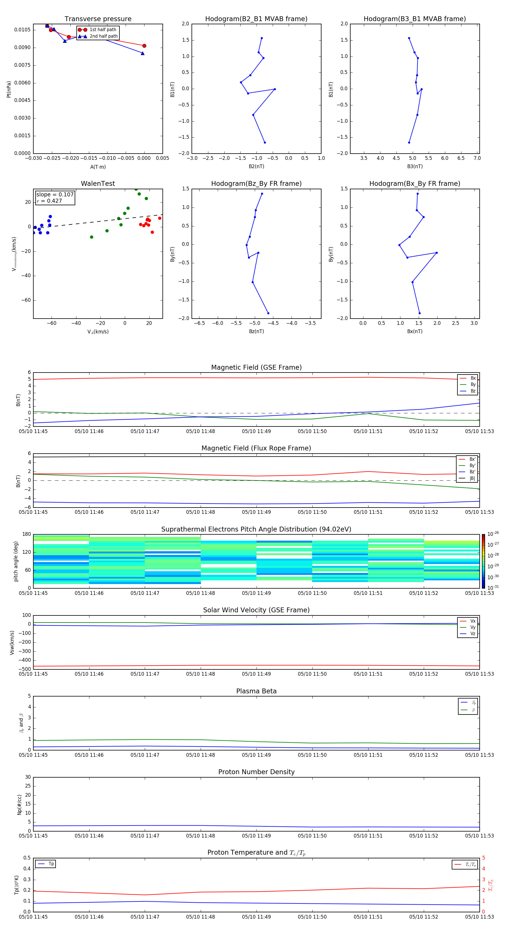
Task: Click the 'pitch angle (deg)' y-axis label
Action: [x=16, y=561]
